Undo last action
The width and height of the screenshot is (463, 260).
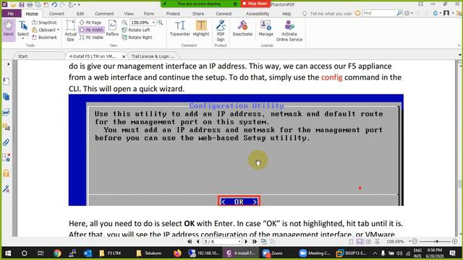pos(54,5)
